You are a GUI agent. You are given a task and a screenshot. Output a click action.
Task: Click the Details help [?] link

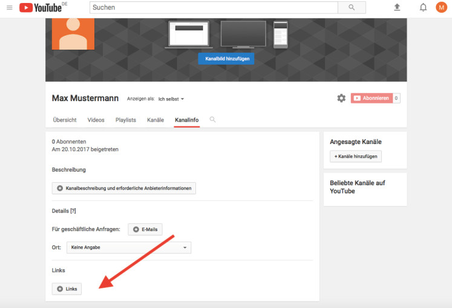pos(73,211)
